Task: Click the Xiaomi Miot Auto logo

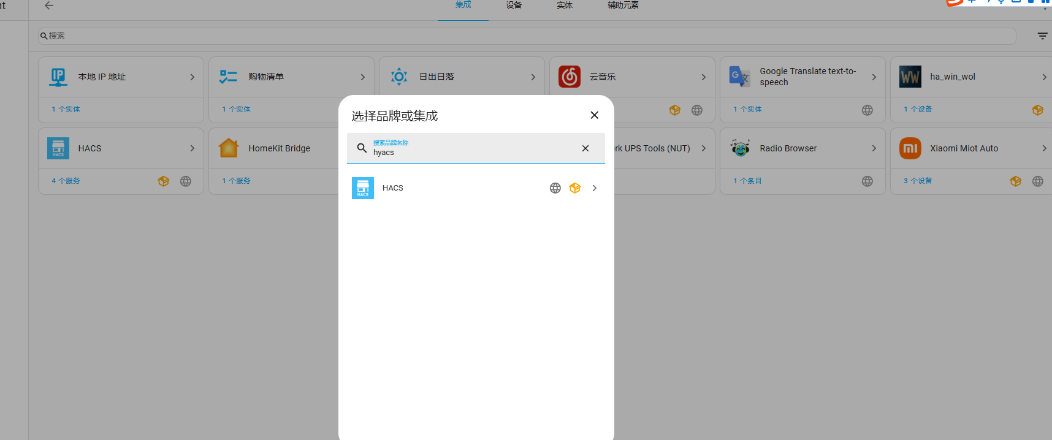Action: [910, 148]
